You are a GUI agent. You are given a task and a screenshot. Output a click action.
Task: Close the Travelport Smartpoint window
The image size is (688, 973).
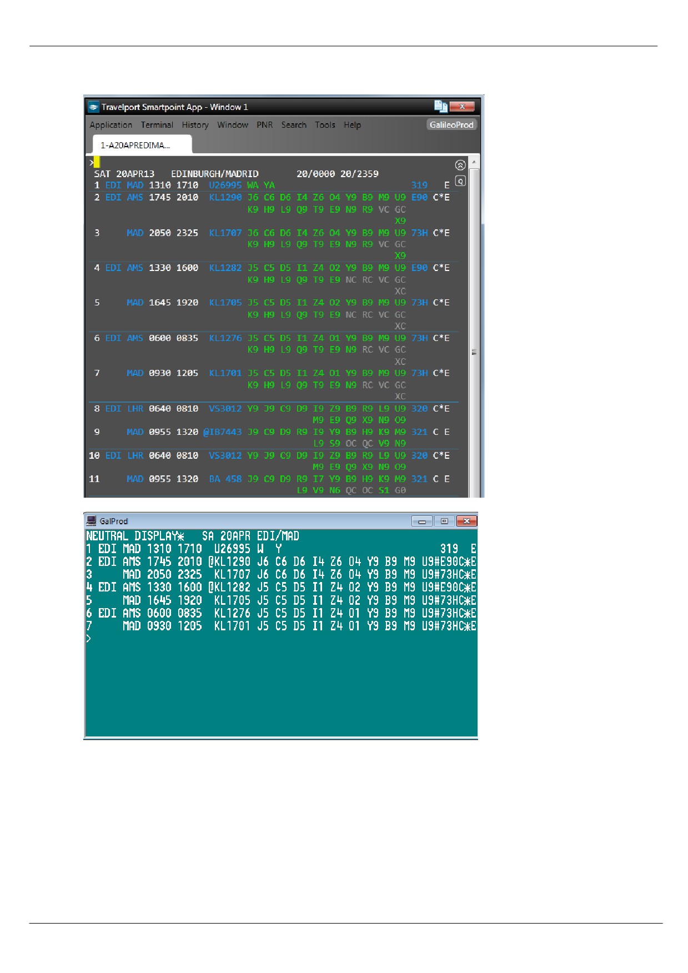(x=462, y=106)
